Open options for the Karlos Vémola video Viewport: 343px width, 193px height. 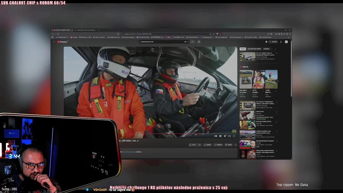click(x=277, y=102)
